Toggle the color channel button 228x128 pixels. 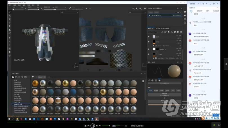150,91
